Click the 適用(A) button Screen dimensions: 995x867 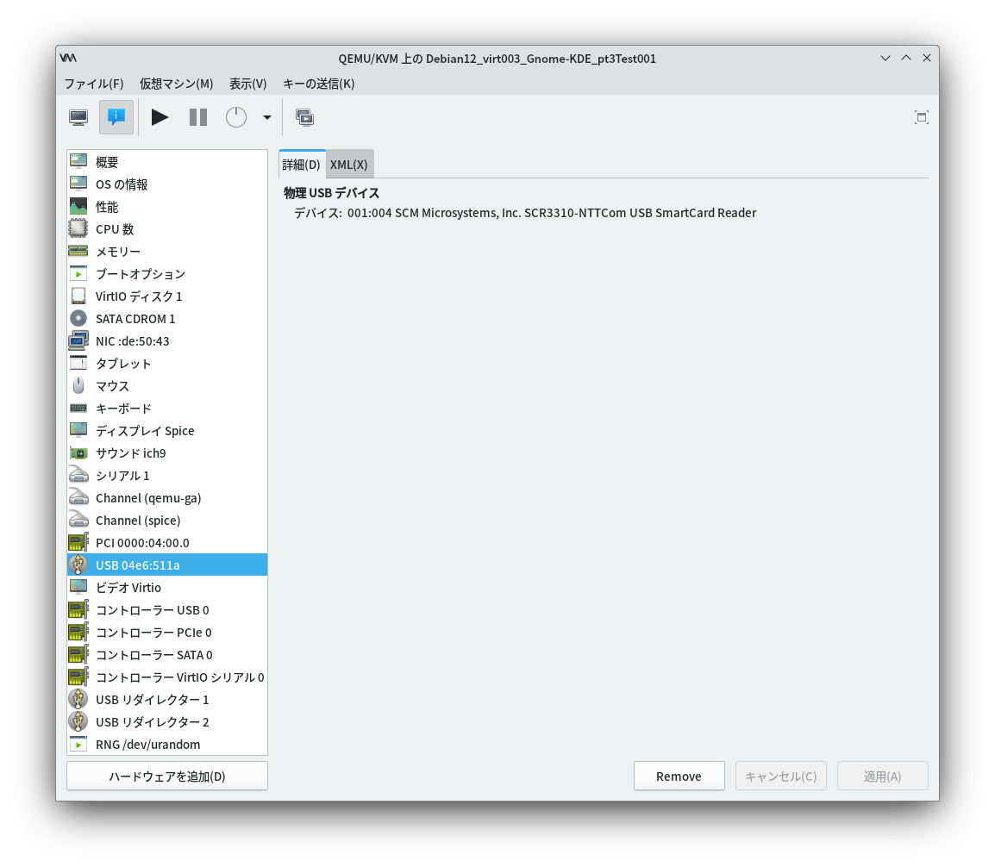tap(883, 777)
